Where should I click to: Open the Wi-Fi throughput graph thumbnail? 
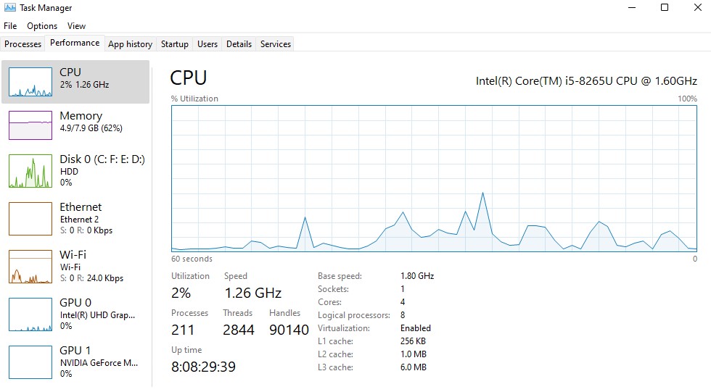pyautogui.click(x=30, y=266)
